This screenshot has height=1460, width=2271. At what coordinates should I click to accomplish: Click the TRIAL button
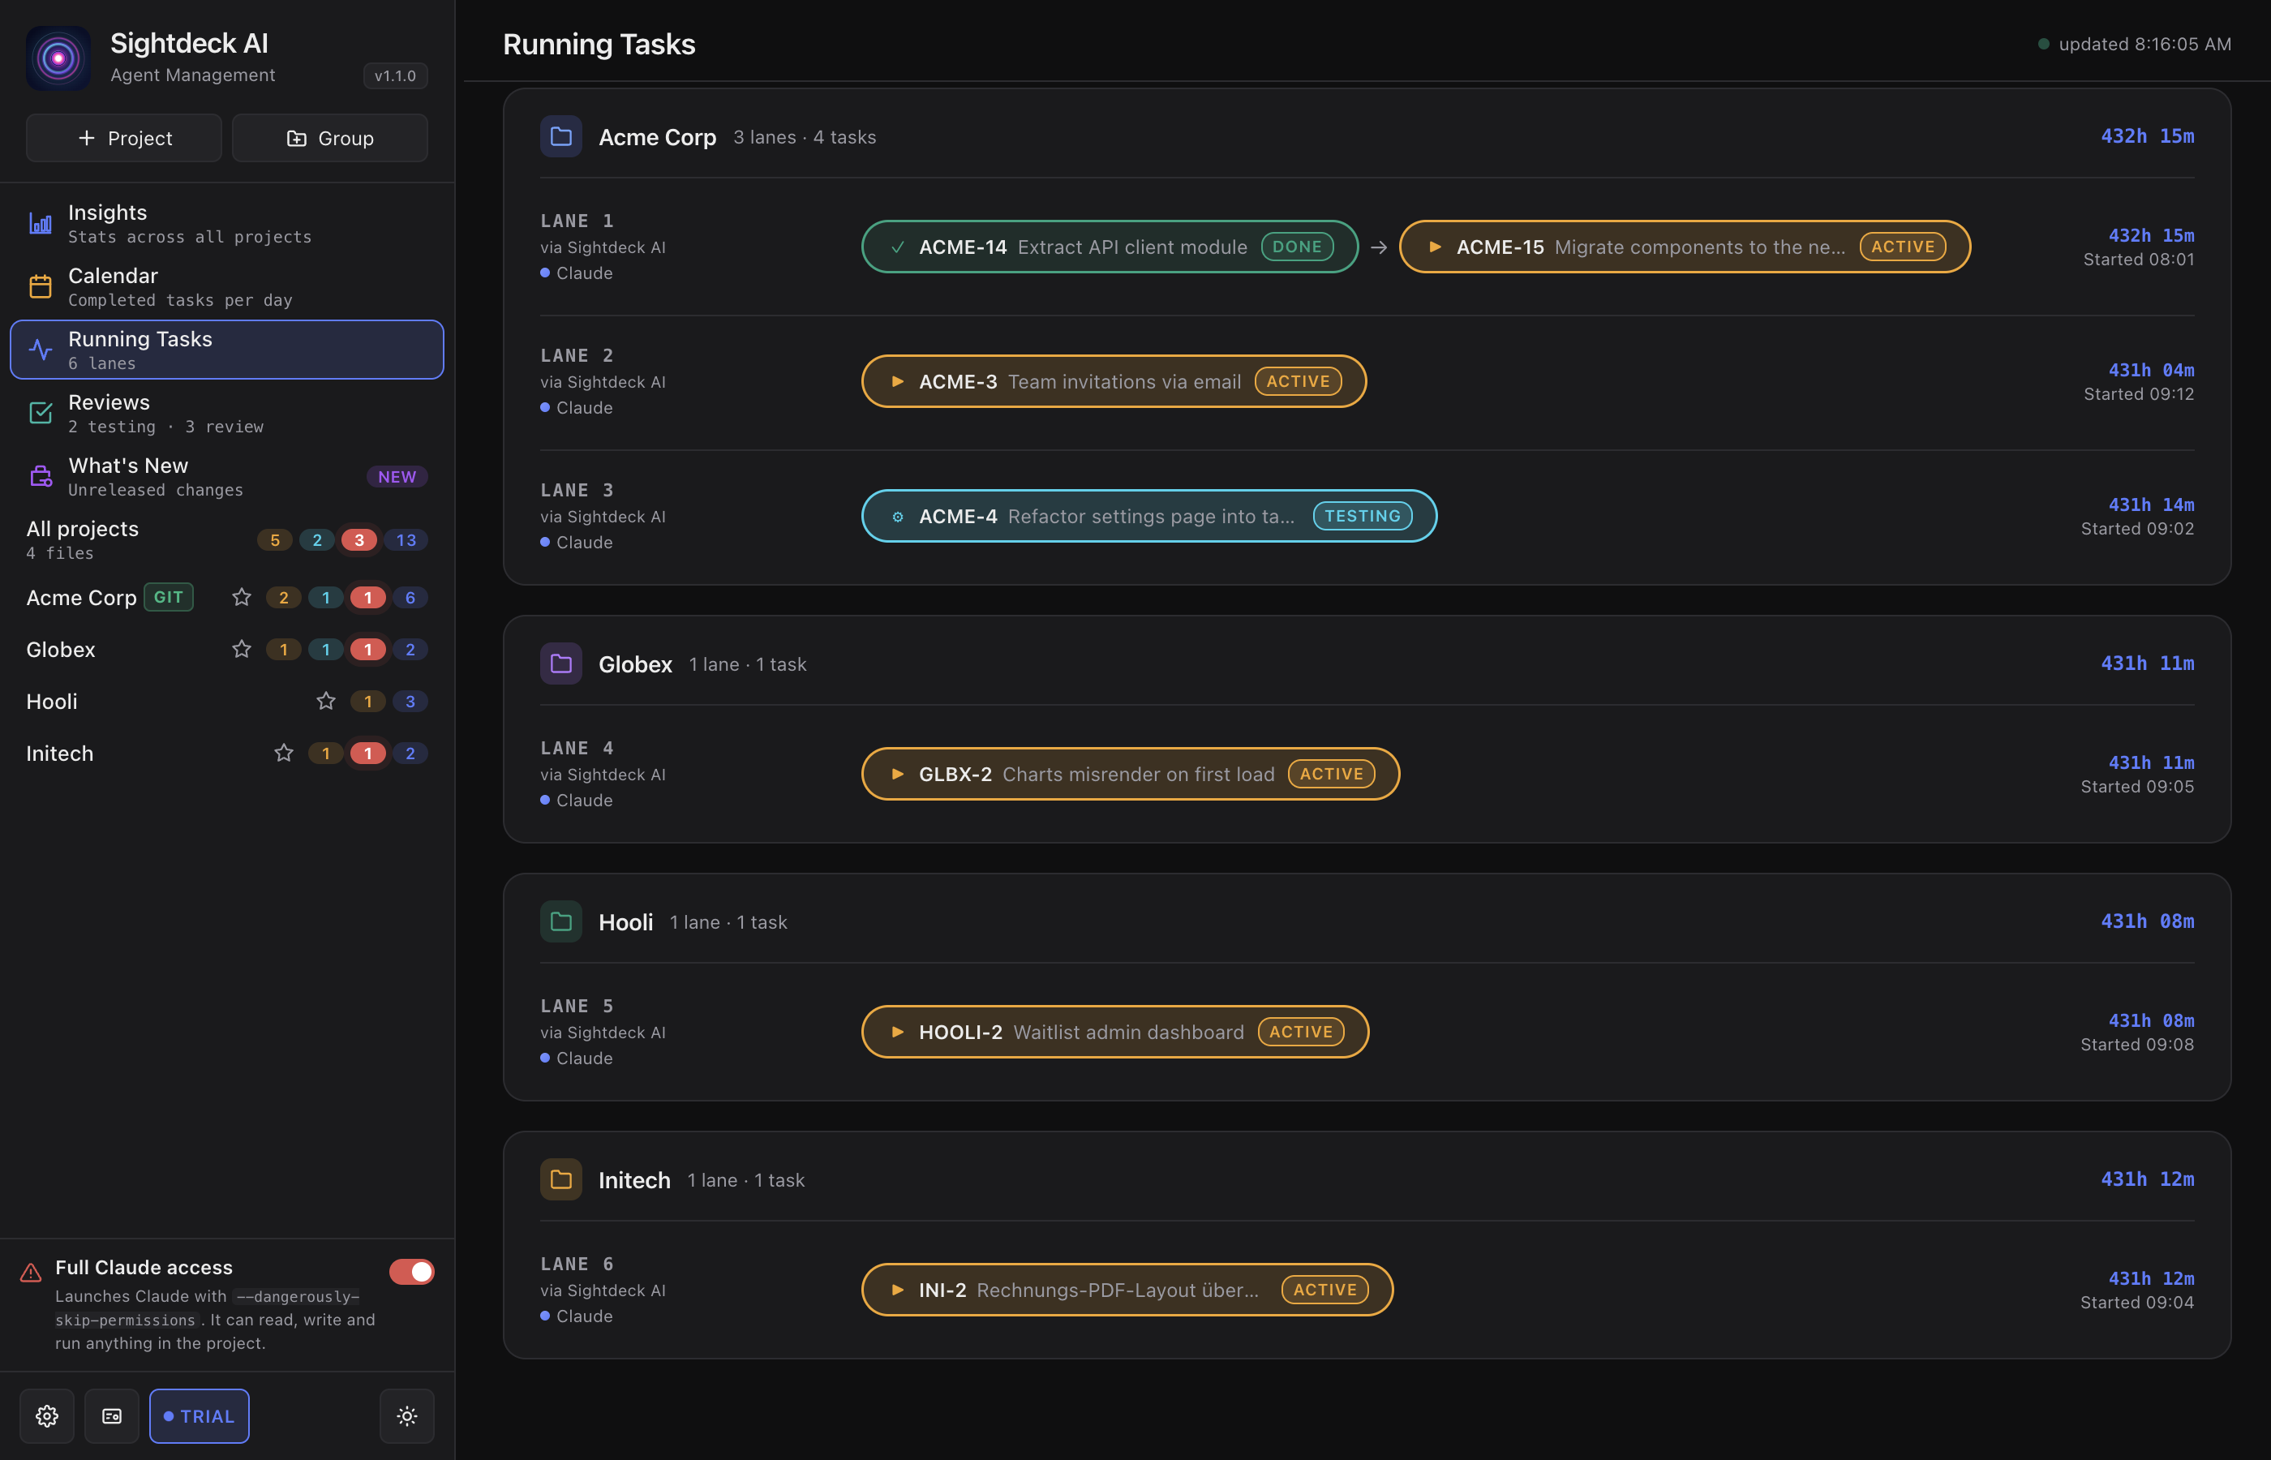click(199, 1416)
